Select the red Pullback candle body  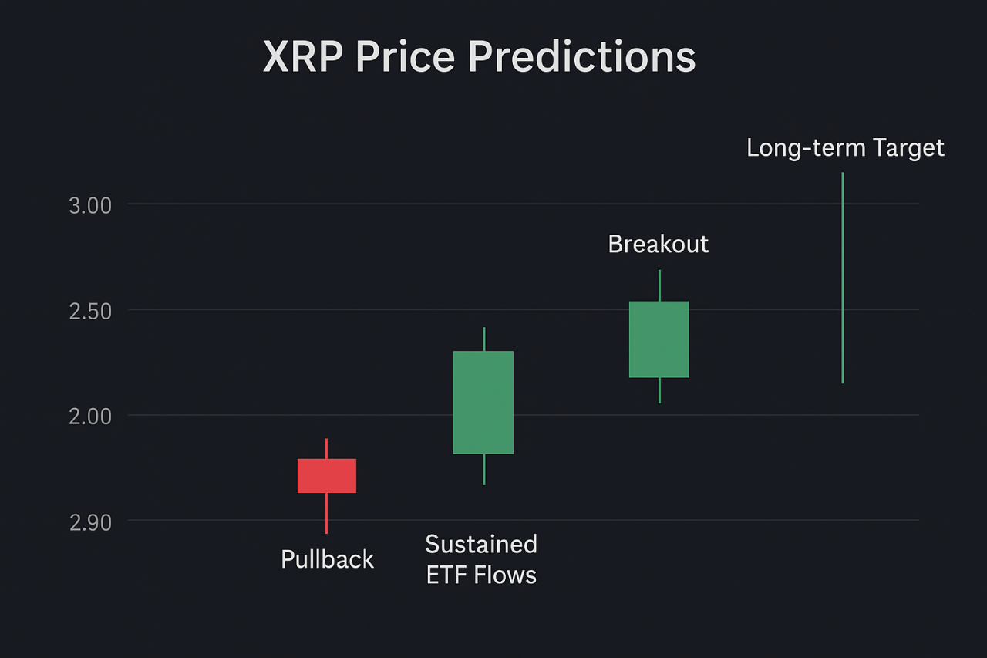point(327,476)
